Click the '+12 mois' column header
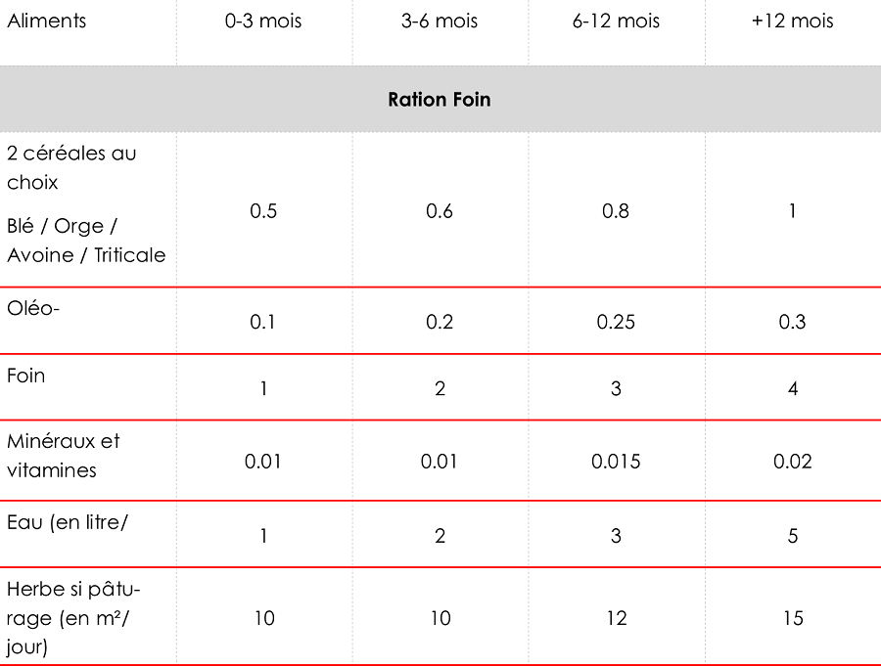 coord(792,21)
